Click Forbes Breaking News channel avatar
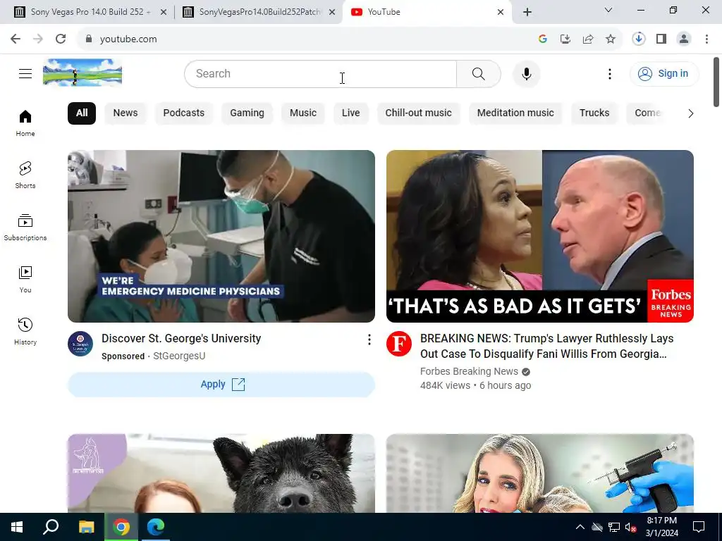 (x=399, y=344)
